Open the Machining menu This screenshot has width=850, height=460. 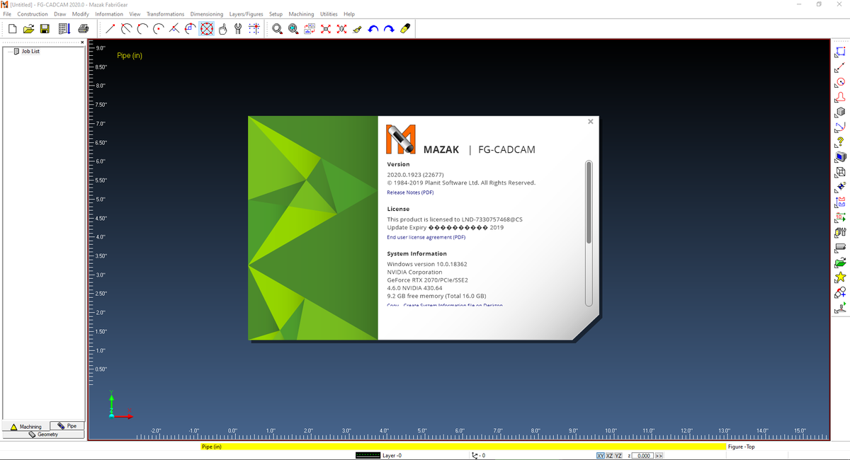coord(301,14)
